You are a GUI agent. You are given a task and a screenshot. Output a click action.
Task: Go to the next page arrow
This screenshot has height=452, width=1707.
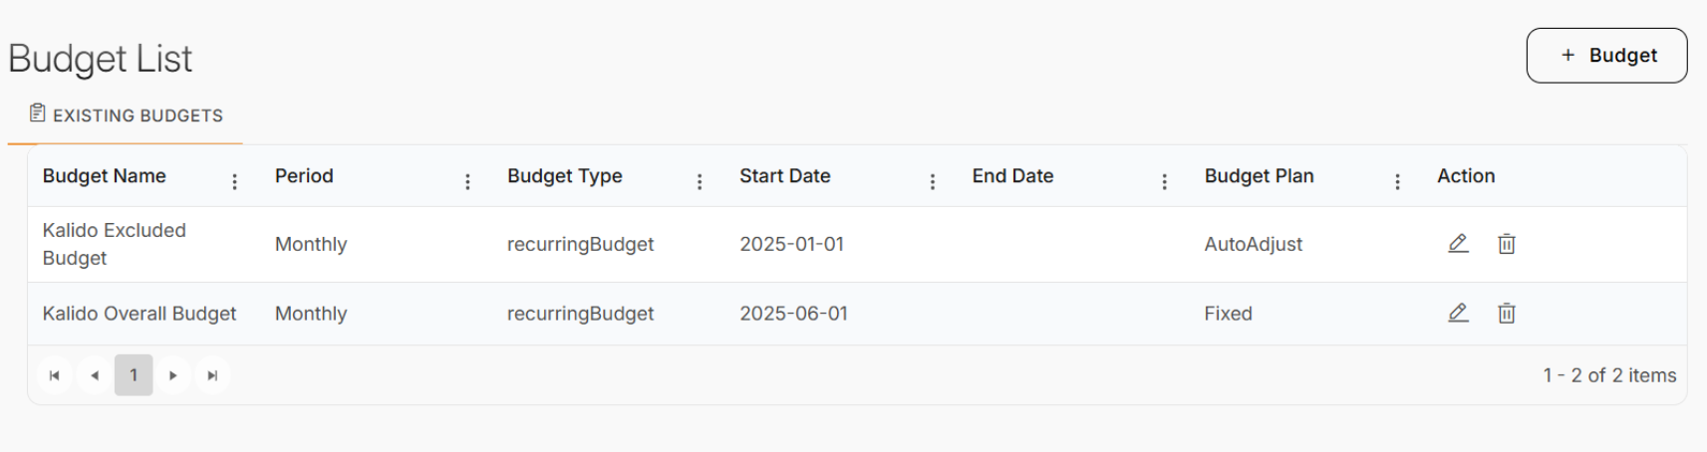(x=173, y=375)
